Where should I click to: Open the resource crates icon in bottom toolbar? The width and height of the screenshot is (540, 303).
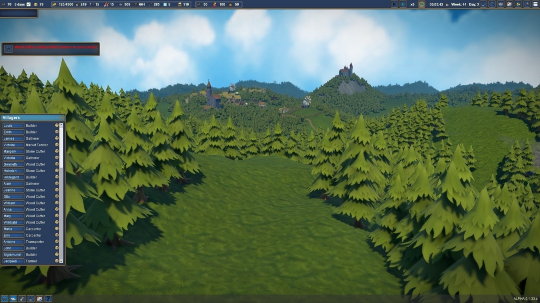click(22, 299)
